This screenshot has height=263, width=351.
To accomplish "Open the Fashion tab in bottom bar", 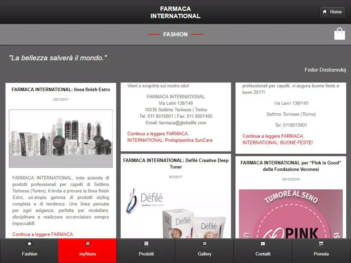I will tap(29, 251).
